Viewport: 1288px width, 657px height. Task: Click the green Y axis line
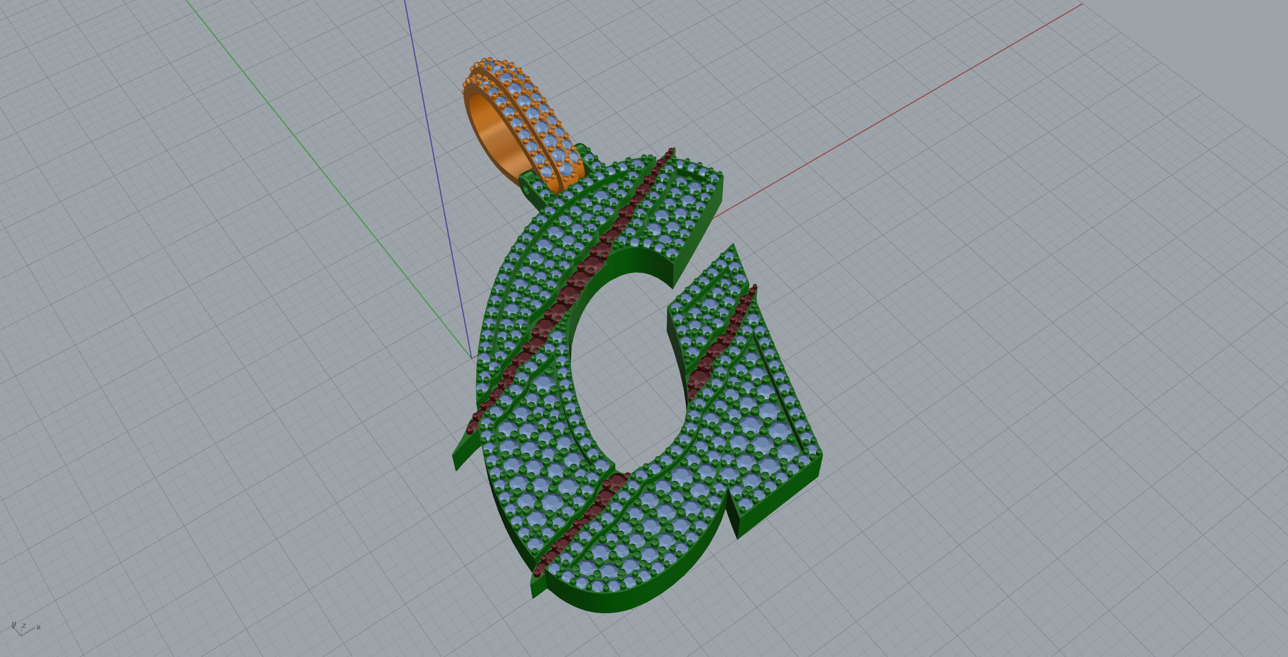pos(328,178)
